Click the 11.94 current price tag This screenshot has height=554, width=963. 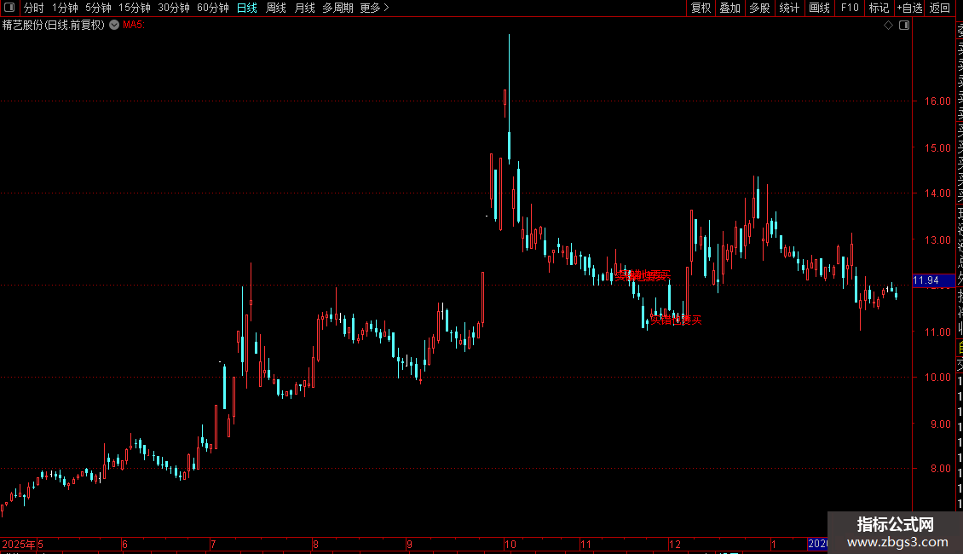(x=933, y=280)
